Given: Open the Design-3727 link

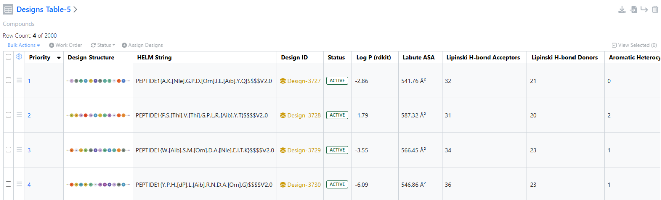Looking at the screenshot, I should click(304, 81).
